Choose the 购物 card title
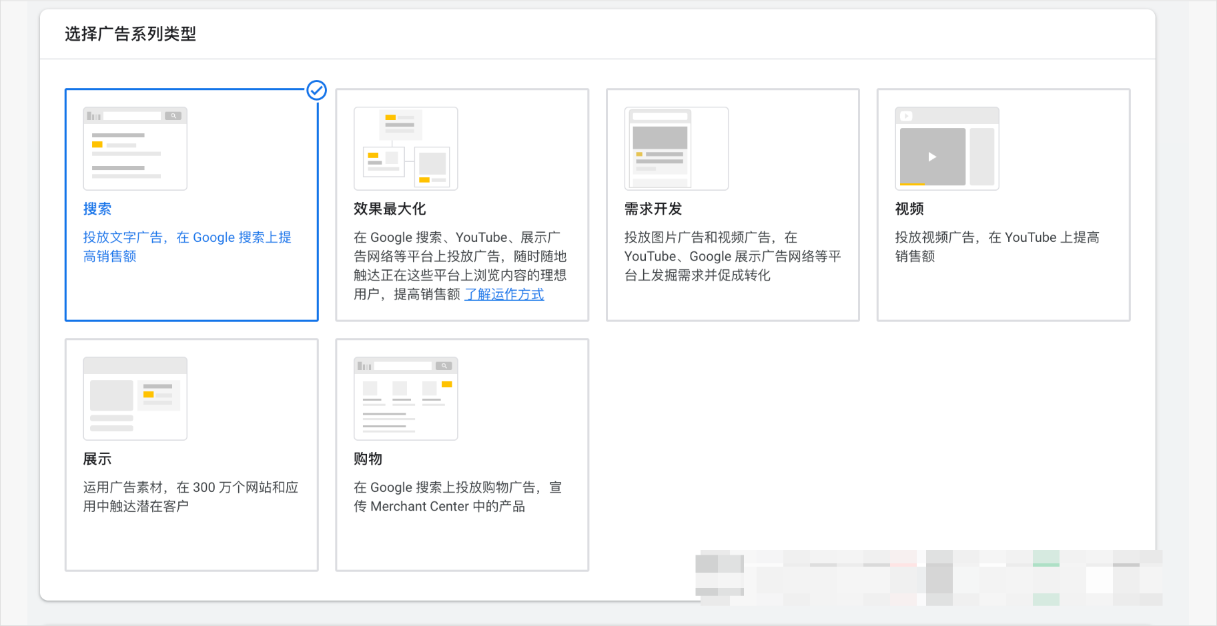 point(368,459)
